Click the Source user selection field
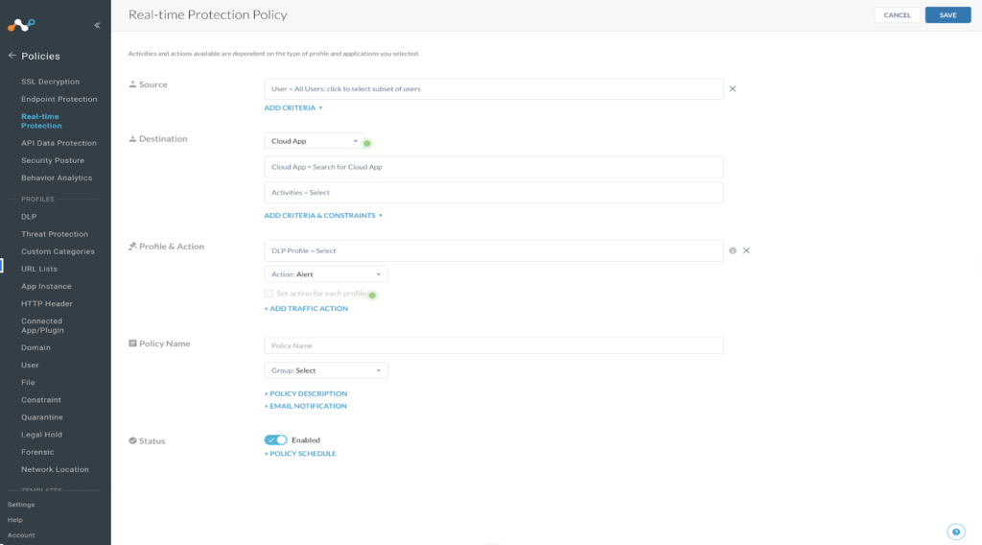This screenshot has width=982, height=545. pyautogui.click(x=494, y=89)
